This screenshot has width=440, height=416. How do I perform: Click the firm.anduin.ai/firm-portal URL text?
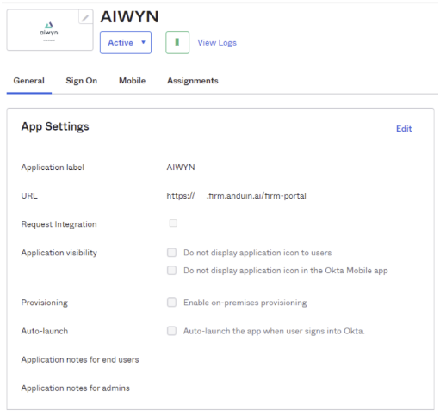pos(236,196)
